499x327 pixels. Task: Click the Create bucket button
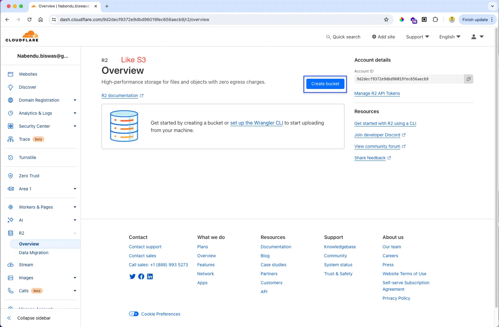[325, 84]
